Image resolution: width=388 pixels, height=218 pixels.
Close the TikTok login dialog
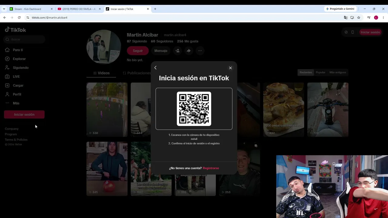pos(230,68)
